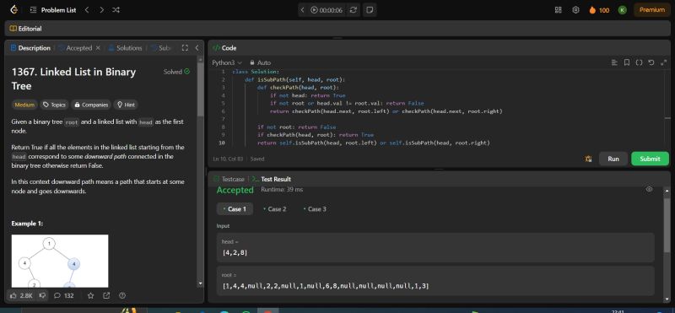Click line 10 of the code
Image resolution: width=675 pixels, height=313 pixels.
[374, 143]
